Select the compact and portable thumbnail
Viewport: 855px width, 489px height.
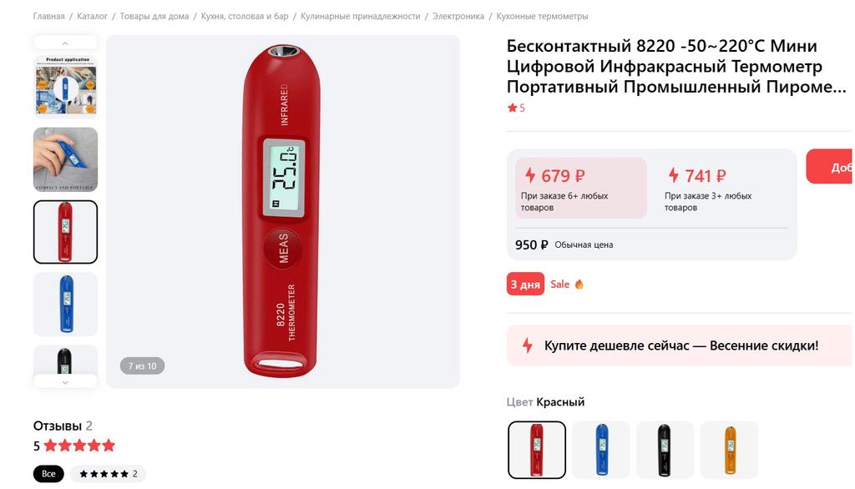pos(65,159)
